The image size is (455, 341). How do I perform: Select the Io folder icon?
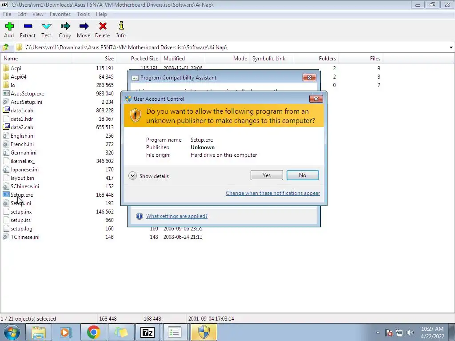pyautogui.click(x=6, y=85)
